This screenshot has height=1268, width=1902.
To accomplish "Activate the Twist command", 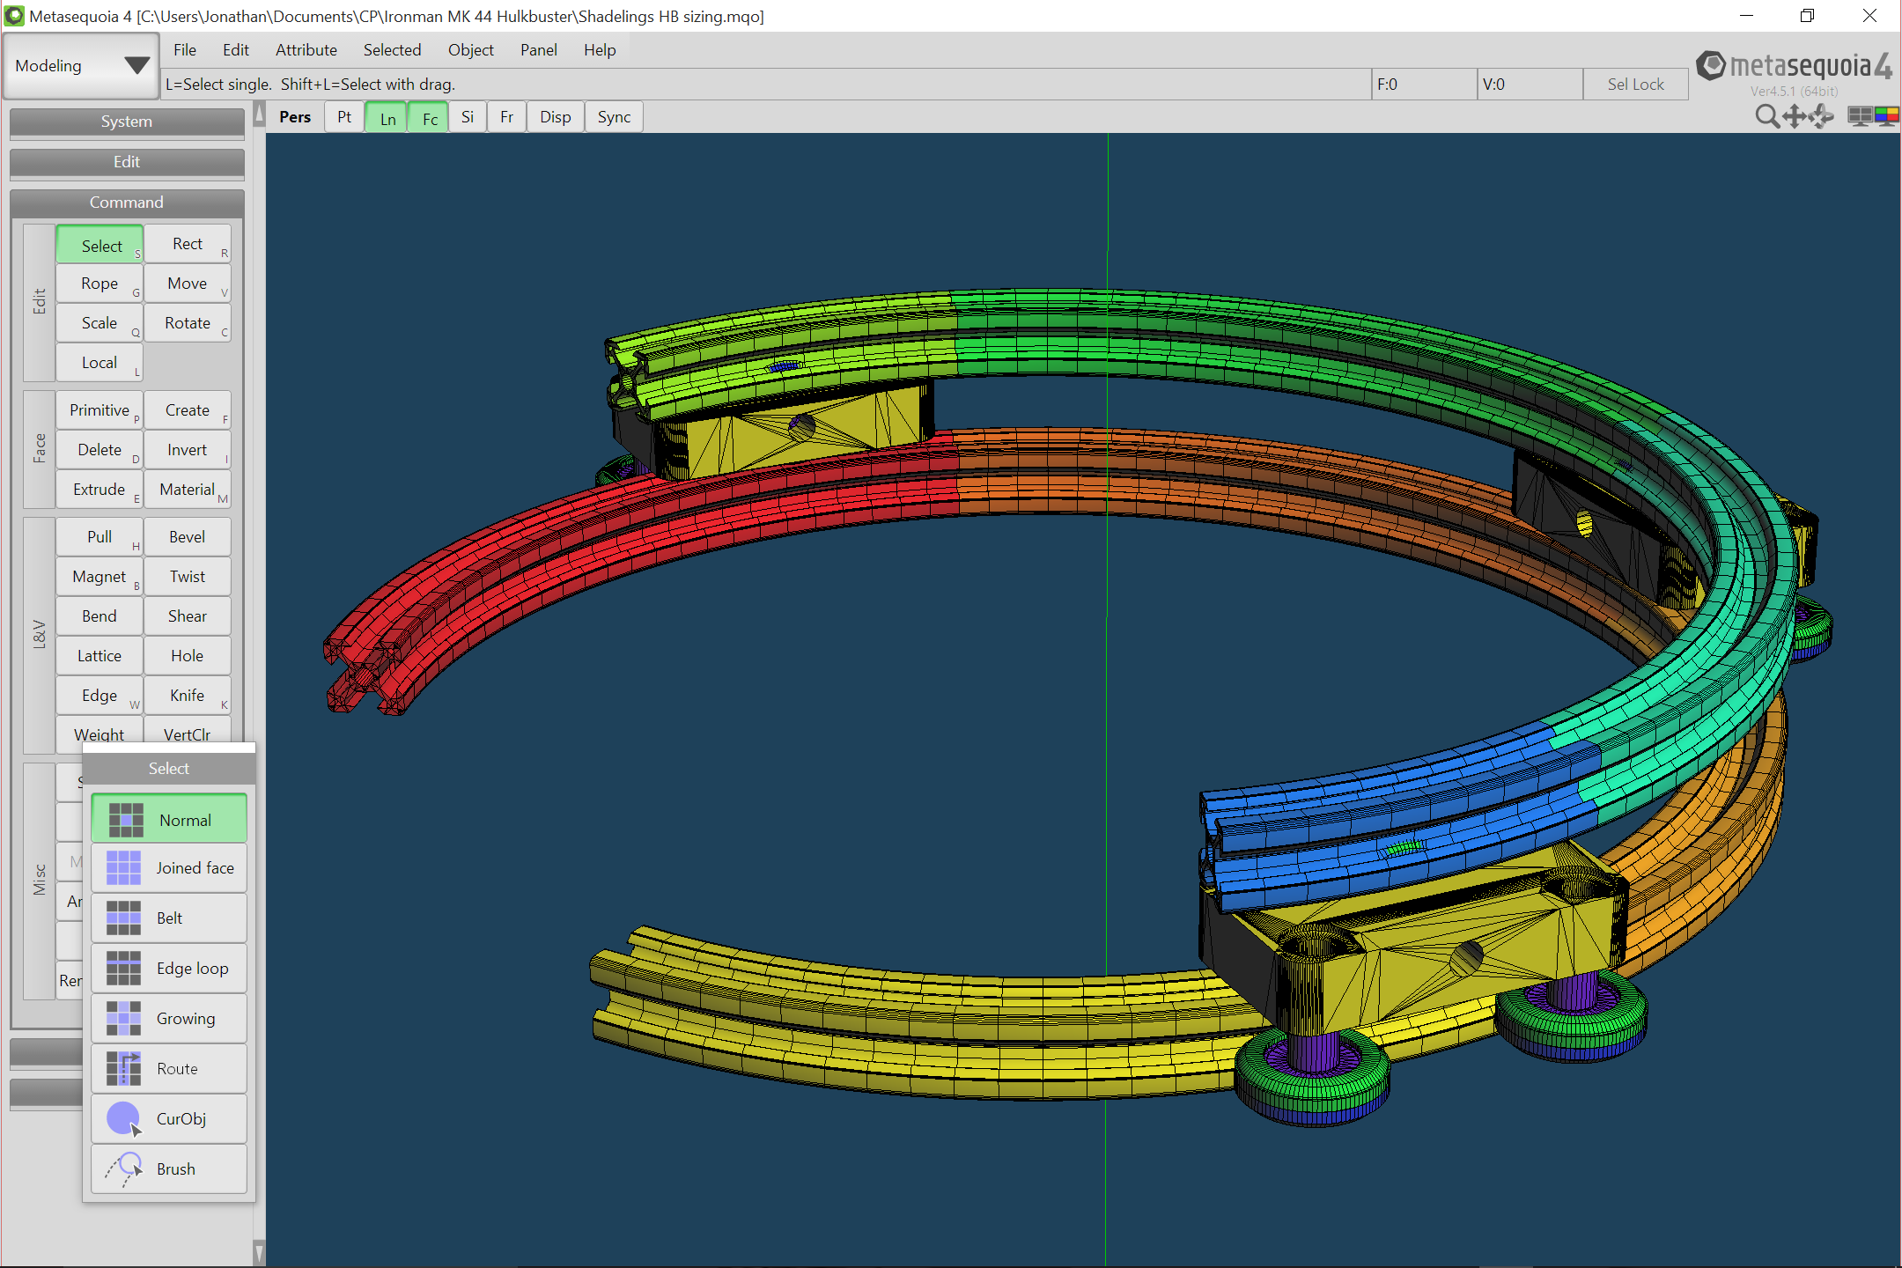I will 188,577.
